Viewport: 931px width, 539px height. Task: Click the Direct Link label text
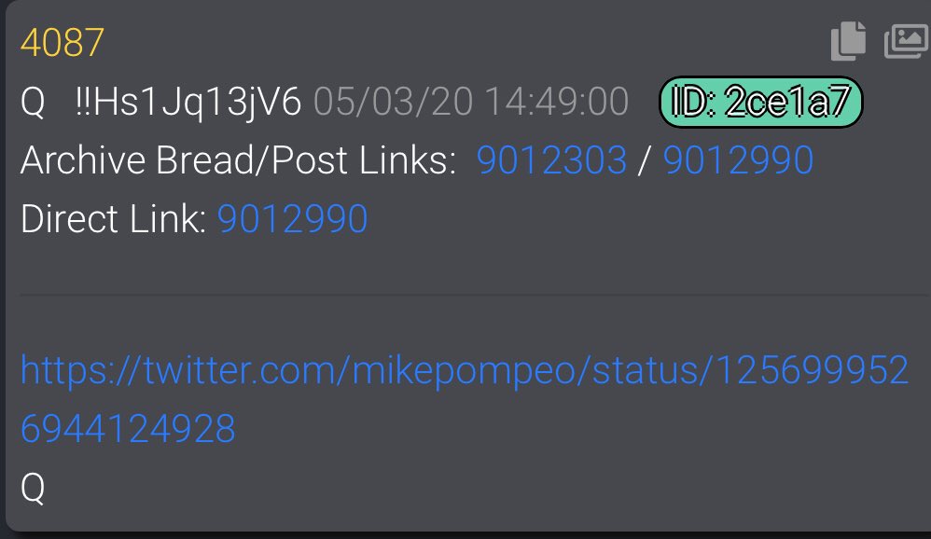(113, 219)
